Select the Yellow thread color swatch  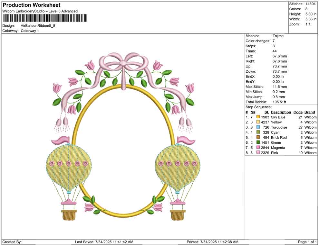click(258, 122)
